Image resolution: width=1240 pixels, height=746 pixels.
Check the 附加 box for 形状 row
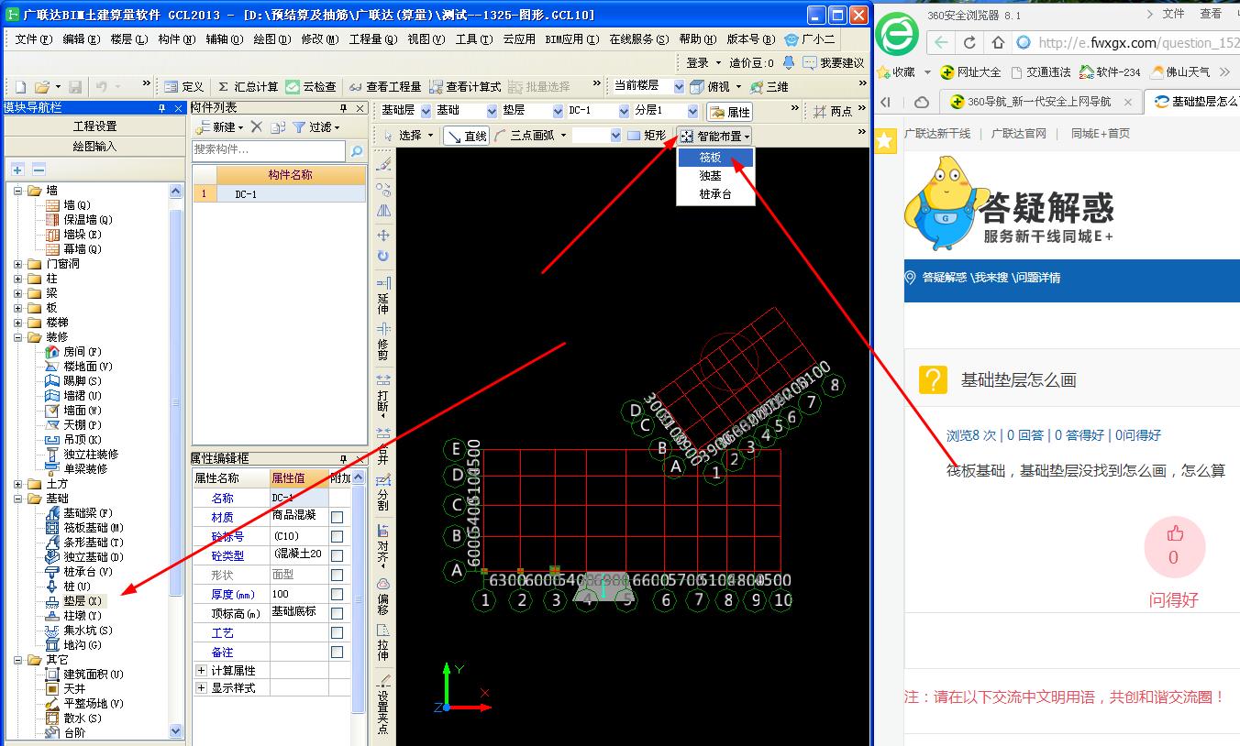[x=338, y=575]
